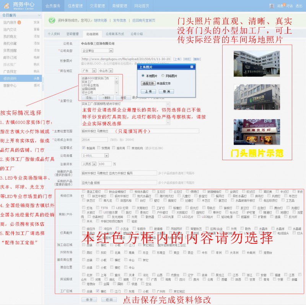
Task: Open the 信息管理 top menu
Action: [75, 6]
